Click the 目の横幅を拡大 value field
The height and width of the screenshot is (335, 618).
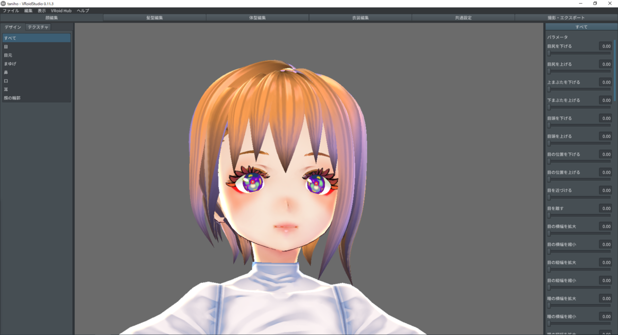pyautogui.click(x=605, y=226)
